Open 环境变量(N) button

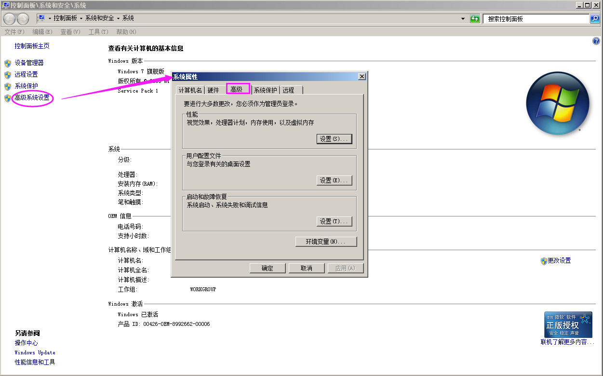pyautogui.click(x=326, y=242)
